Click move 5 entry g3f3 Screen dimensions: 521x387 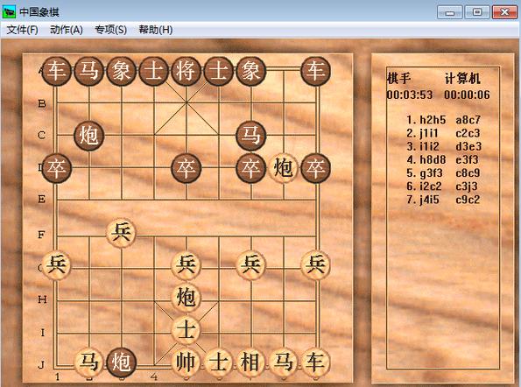click(x=432, y=173)
